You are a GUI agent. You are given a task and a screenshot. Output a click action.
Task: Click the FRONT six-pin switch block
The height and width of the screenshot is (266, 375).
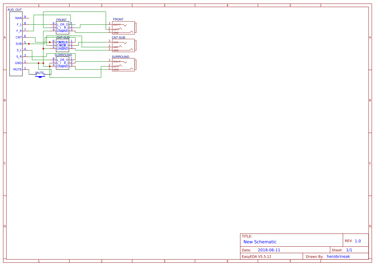point(63,28)
